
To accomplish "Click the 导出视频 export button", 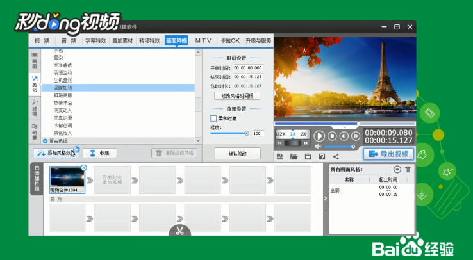I will tap(388, 154).
